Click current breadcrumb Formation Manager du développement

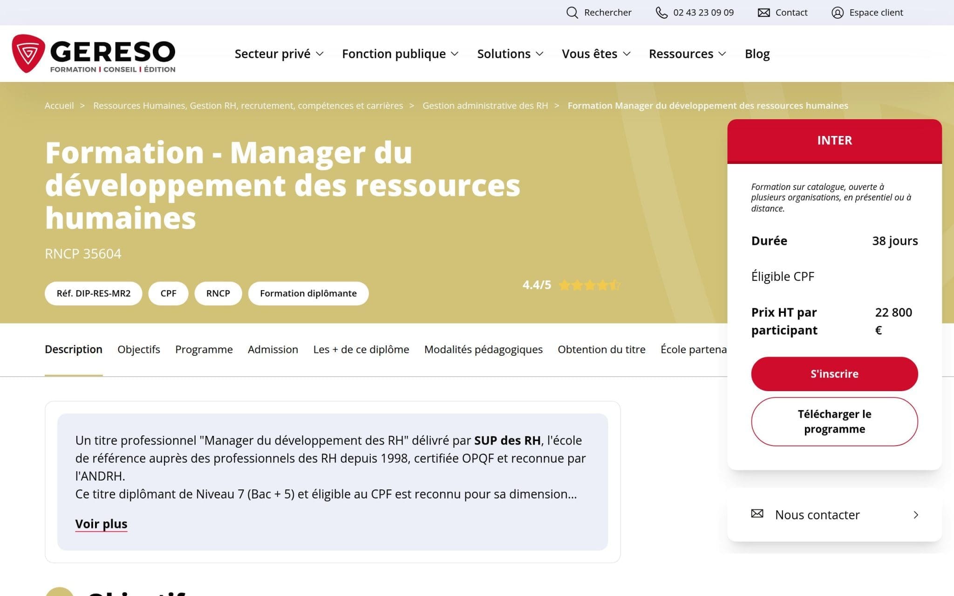coord(708,106)
